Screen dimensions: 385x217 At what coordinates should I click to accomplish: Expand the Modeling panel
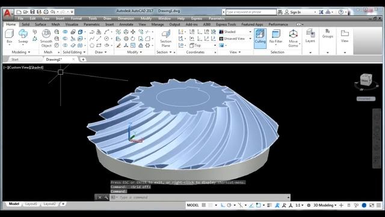click(x=21, y=52)
